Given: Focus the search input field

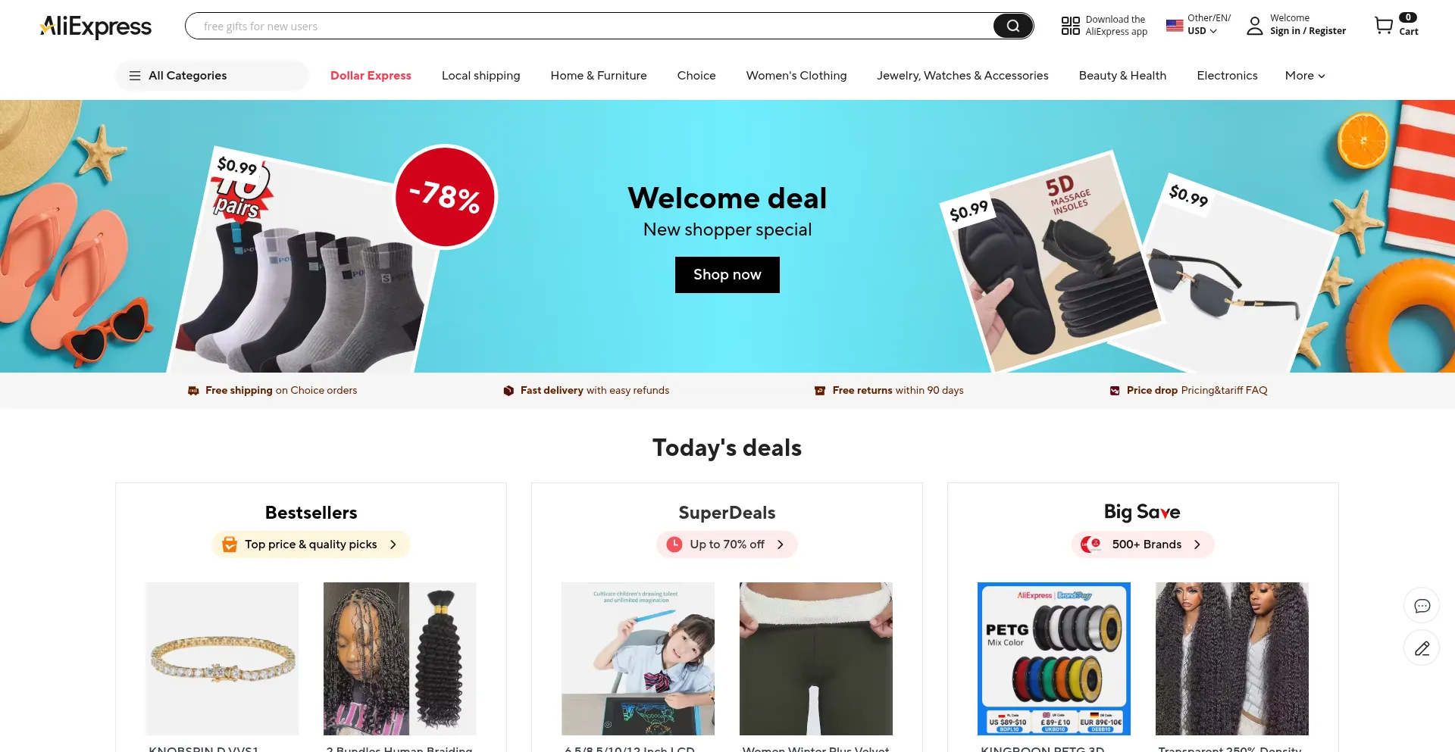Looking at the screenshot, I should pyautogui.click(x=590, y=27).
